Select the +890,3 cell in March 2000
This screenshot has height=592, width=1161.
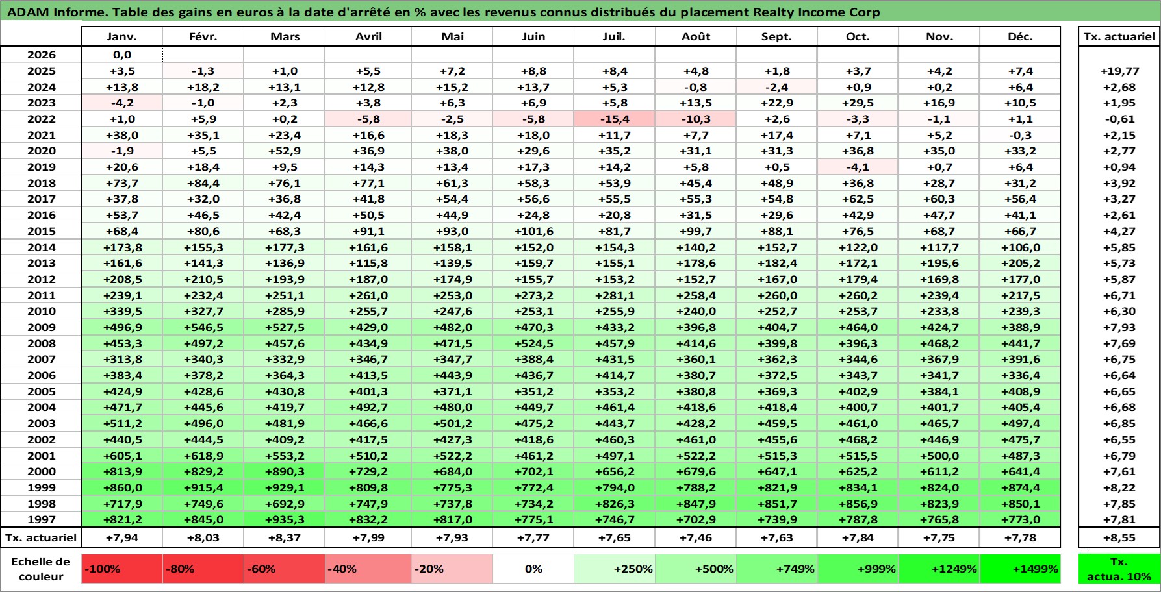285,471
